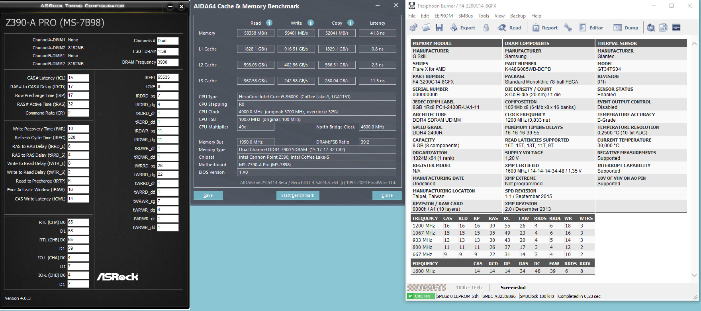Viewport: 701px width, 311px height.
Task: Open the Help menu
Action: (x=536, y=16)
